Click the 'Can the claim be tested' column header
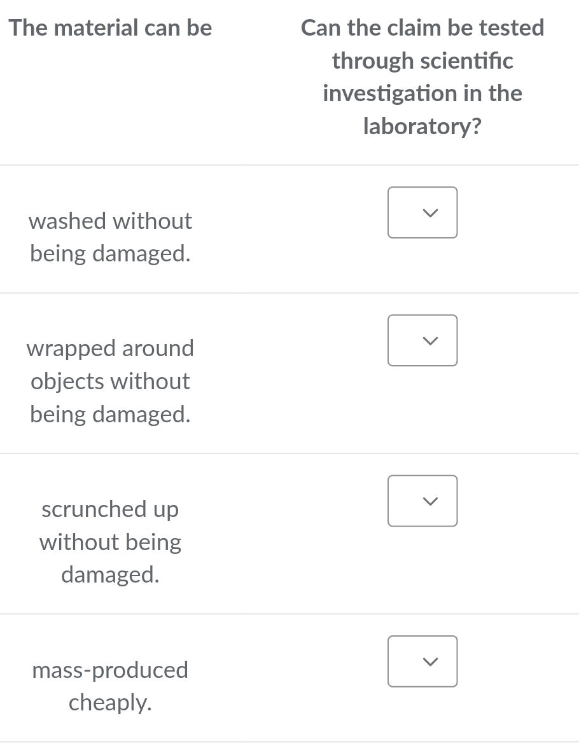The height and width of the screenshot is (746, 579). coord(422,76)
